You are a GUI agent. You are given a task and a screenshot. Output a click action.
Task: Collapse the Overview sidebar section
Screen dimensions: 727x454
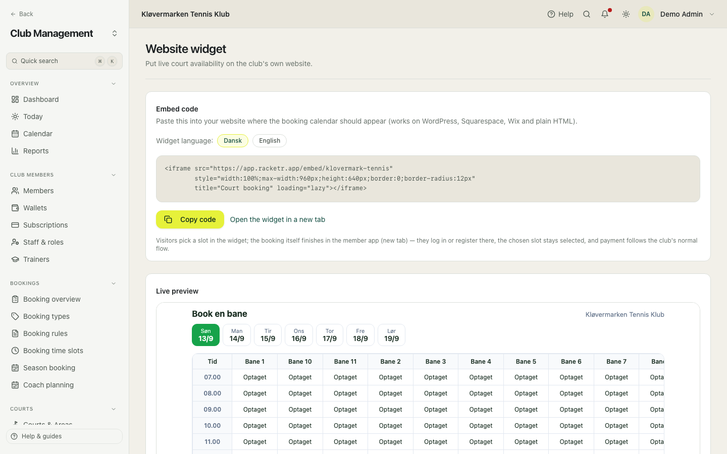(114, 84)
